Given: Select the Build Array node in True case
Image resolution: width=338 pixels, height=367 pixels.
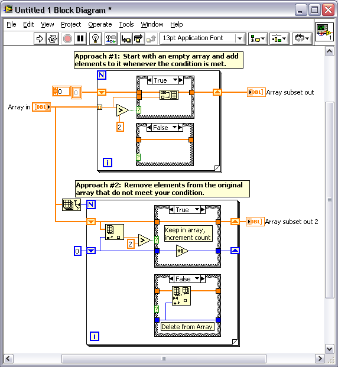Looking at the screenshot, I should [169, 95].
